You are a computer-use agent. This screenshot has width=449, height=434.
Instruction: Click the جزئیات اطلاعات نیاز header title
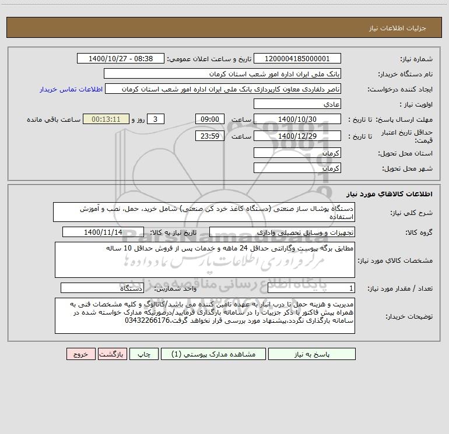pyautogui.click(x=398, y=28)
